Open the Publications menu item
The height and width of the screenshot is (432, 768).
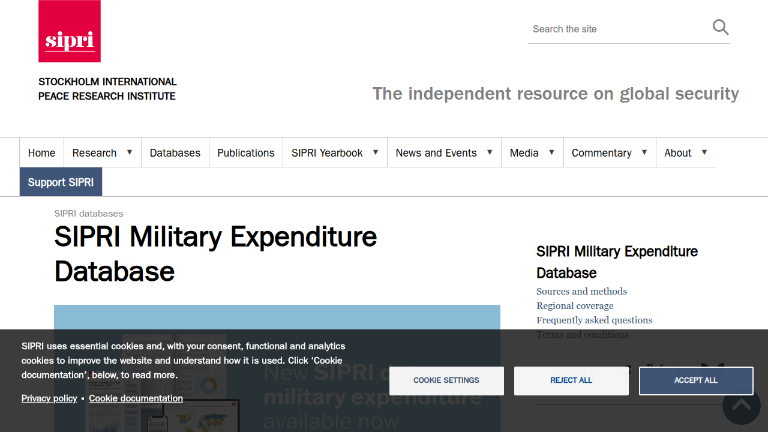[x=246, y=153]
